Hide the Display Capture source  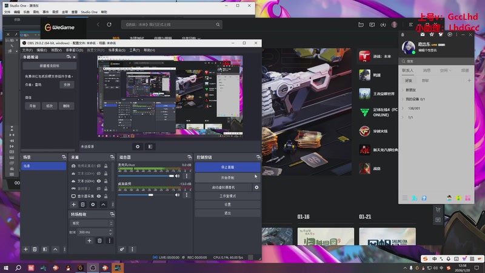99,196
